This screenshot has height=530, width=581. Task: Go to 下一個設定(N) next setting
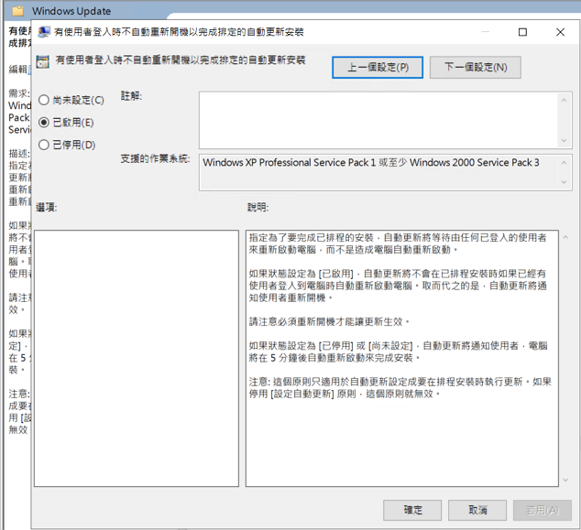click(x=476, y=68)
